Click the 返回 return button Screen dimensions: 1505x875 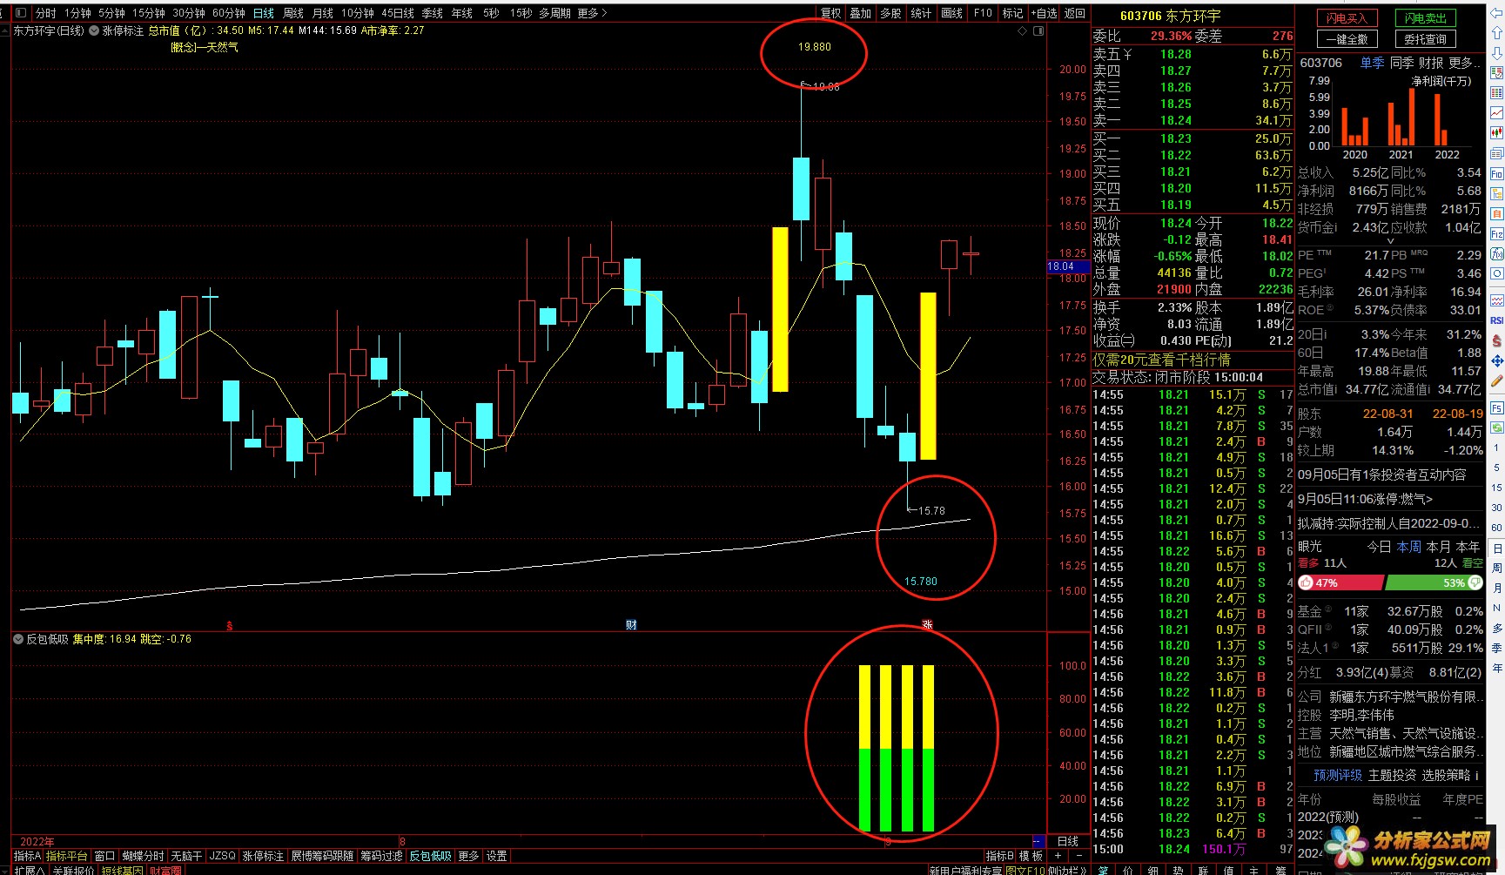[1075, 13]
